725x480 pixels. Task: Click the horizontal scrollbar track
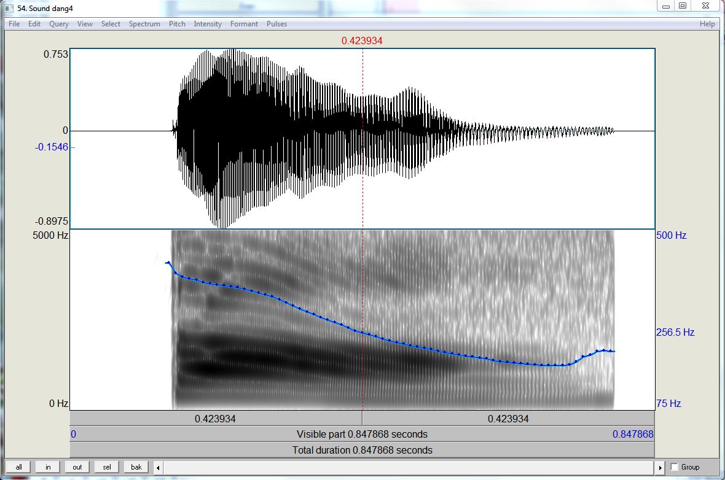point(409,468)
